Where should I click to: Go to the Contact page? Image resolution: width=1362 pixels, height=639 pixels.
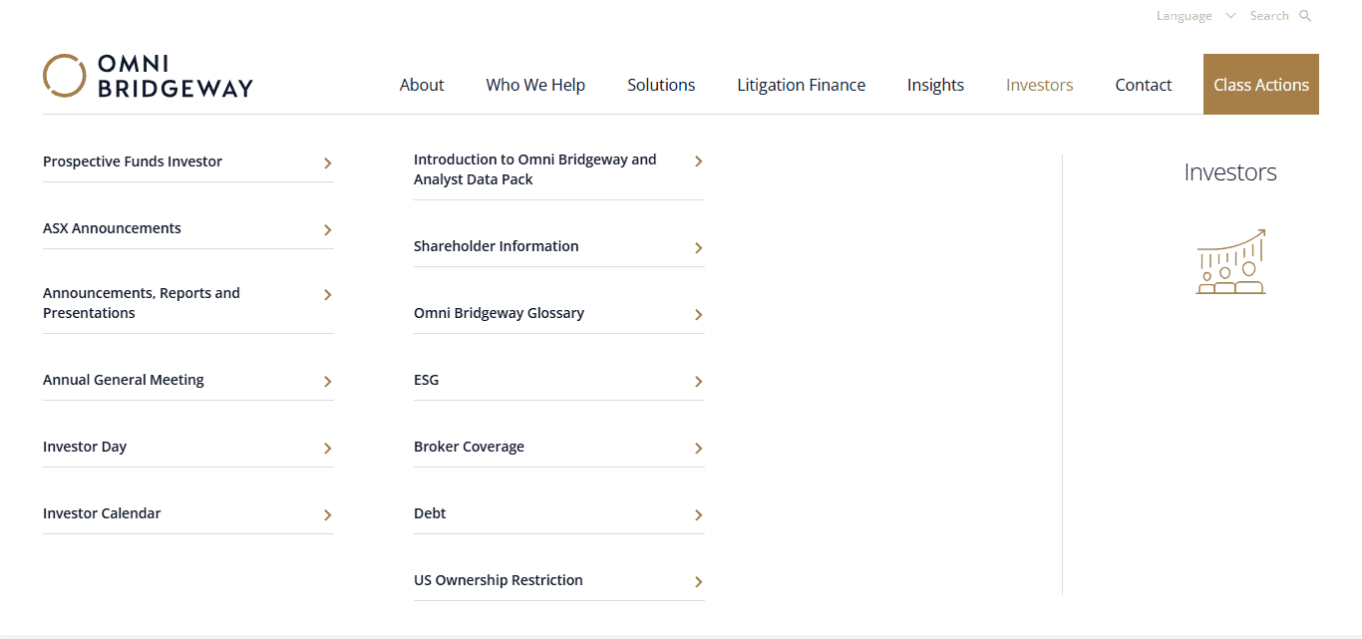pos(1144,85)
